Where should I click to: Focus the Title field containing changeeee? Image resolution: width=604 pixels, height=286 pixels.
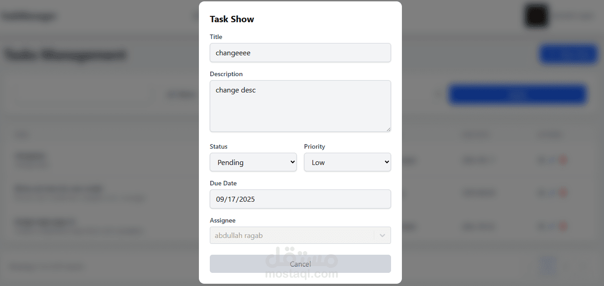pyautogui.click(x=300, y=53)
